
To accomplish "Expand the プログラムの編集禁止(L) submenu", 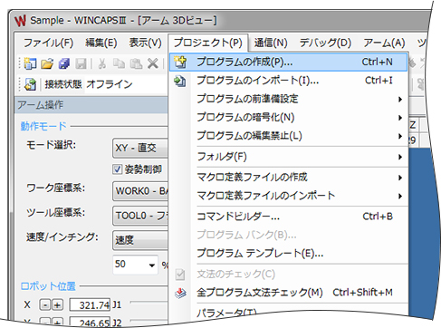I will pyautogui.click(x=288, y=136).
